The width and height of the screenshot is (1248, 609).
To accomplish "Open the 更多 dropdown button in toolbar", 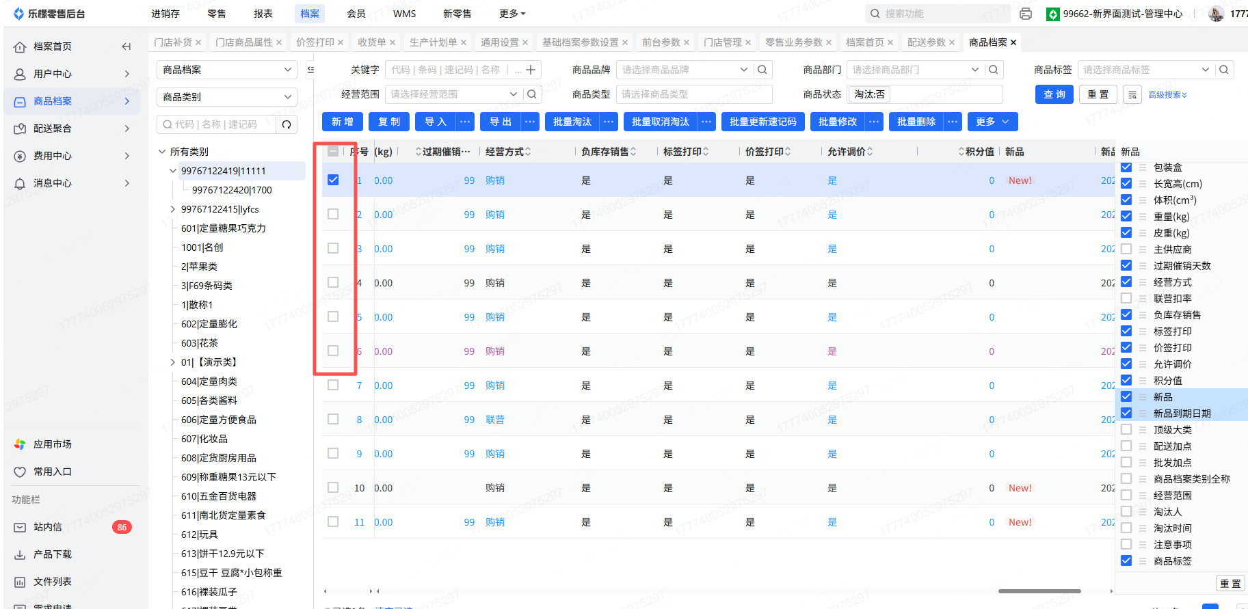I will click(x=992, y=122).
